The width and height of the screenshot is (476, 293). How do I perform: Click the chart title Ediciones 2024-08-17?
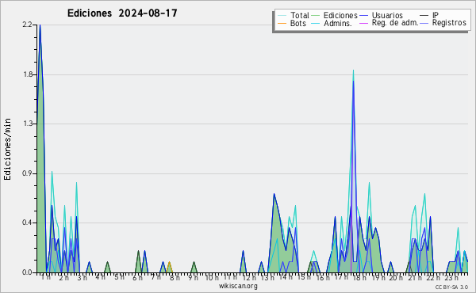(x=122, y=13)
